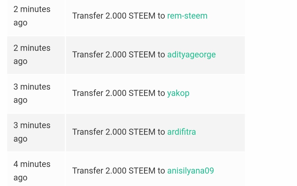297x186 pixels.
Task: Click the timestamp beside adityageorge transfer
Action: 32,55
